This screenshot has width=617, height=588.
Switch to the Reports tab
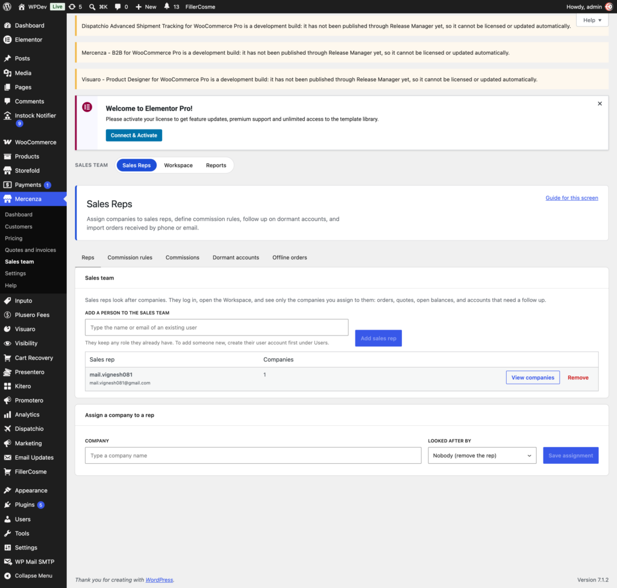(x=216, y=165)
